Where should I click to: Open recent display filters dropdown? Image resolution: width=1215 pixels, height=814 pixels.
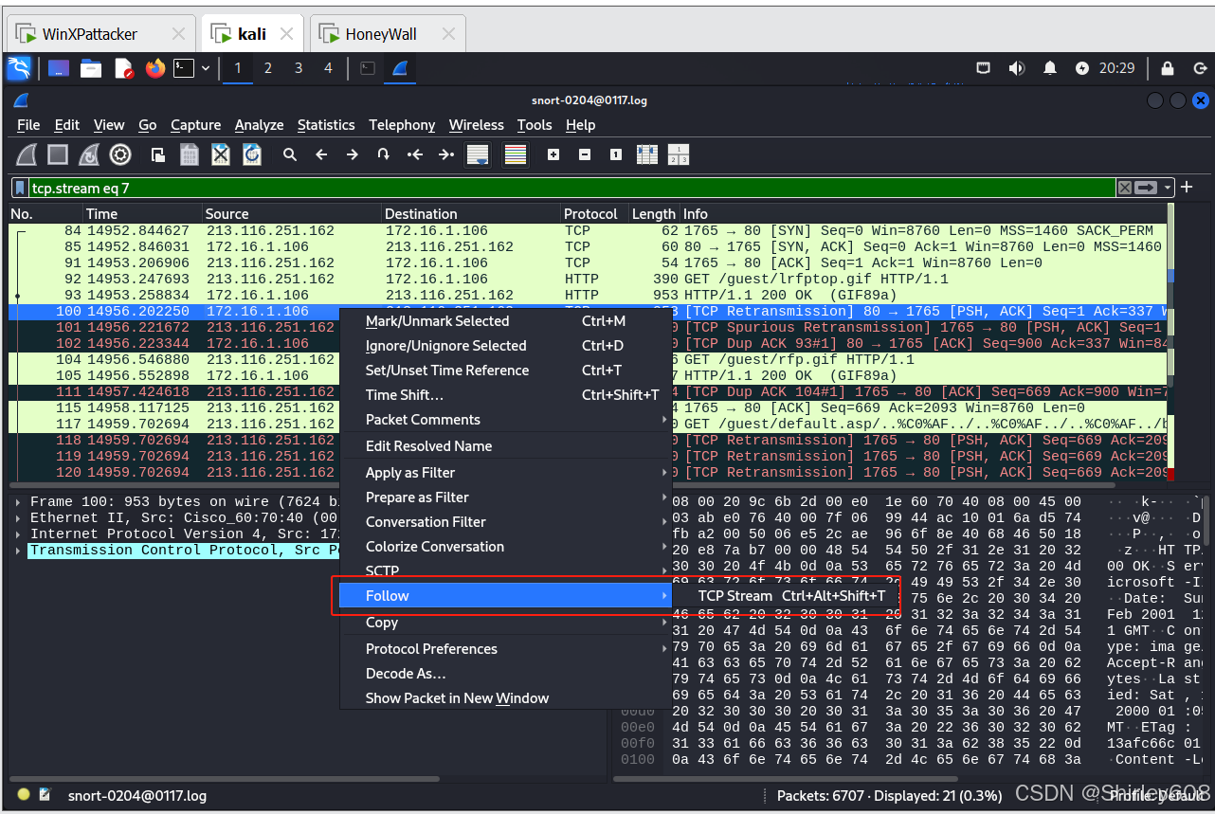1169,188
